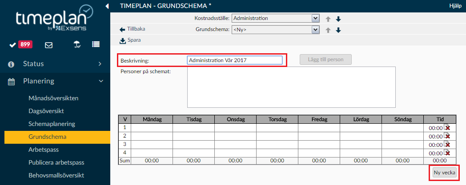Delete week 1 row with the red X icon
466x185 pixels.
(x=447, y=127)
